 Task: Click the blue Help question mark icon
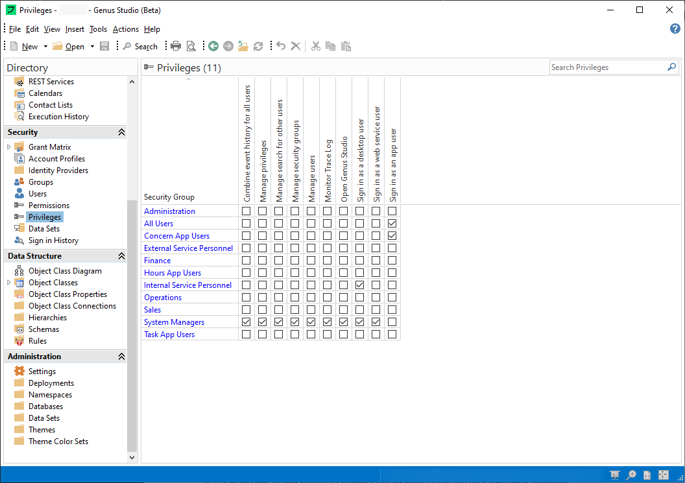point(675,29)
